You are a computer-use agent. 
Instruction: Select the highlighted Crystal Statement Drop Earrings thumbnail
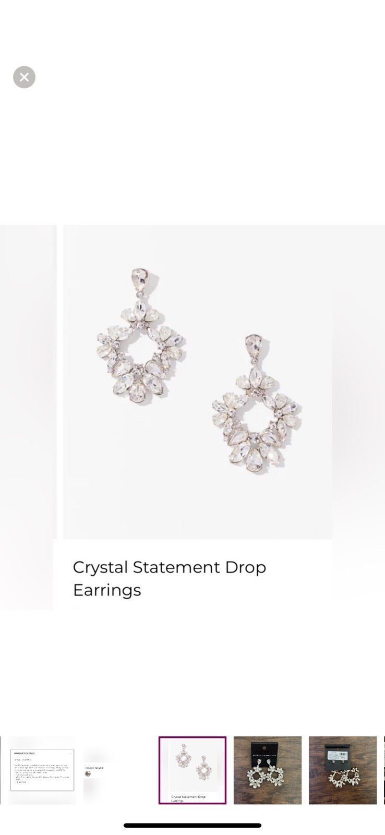pyautogui.click(x=192, y=770)
